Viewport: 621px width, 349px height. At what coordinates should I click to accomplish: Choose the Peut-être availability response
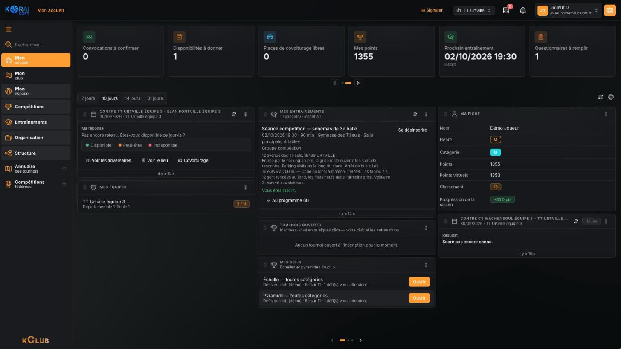pyautogui.click(x=130, y=145)
